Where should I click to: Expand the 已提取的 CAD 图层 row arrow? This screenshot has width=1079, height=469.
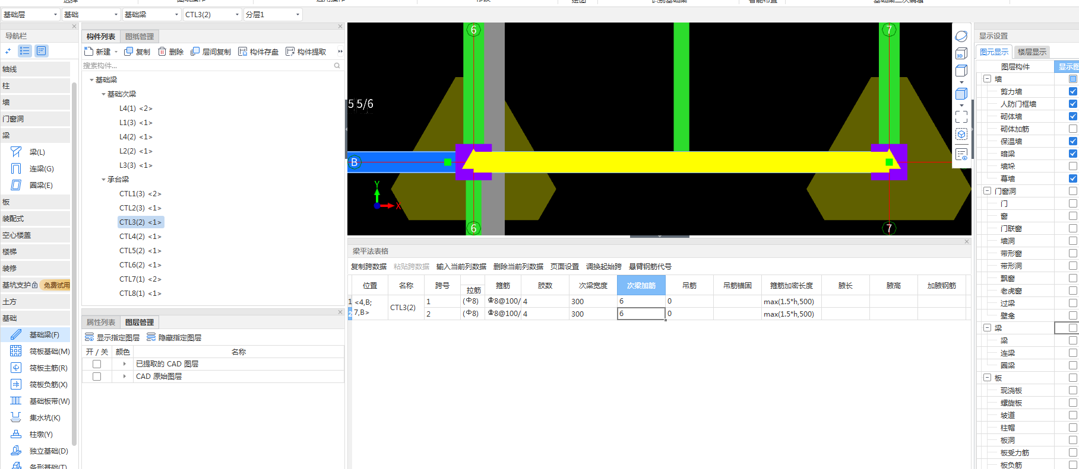[124, 364]
